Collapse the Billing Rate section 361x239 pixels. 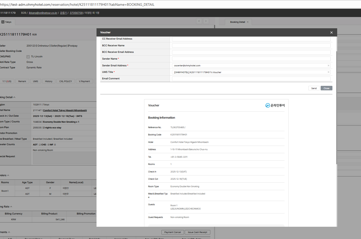pos(11,207)
